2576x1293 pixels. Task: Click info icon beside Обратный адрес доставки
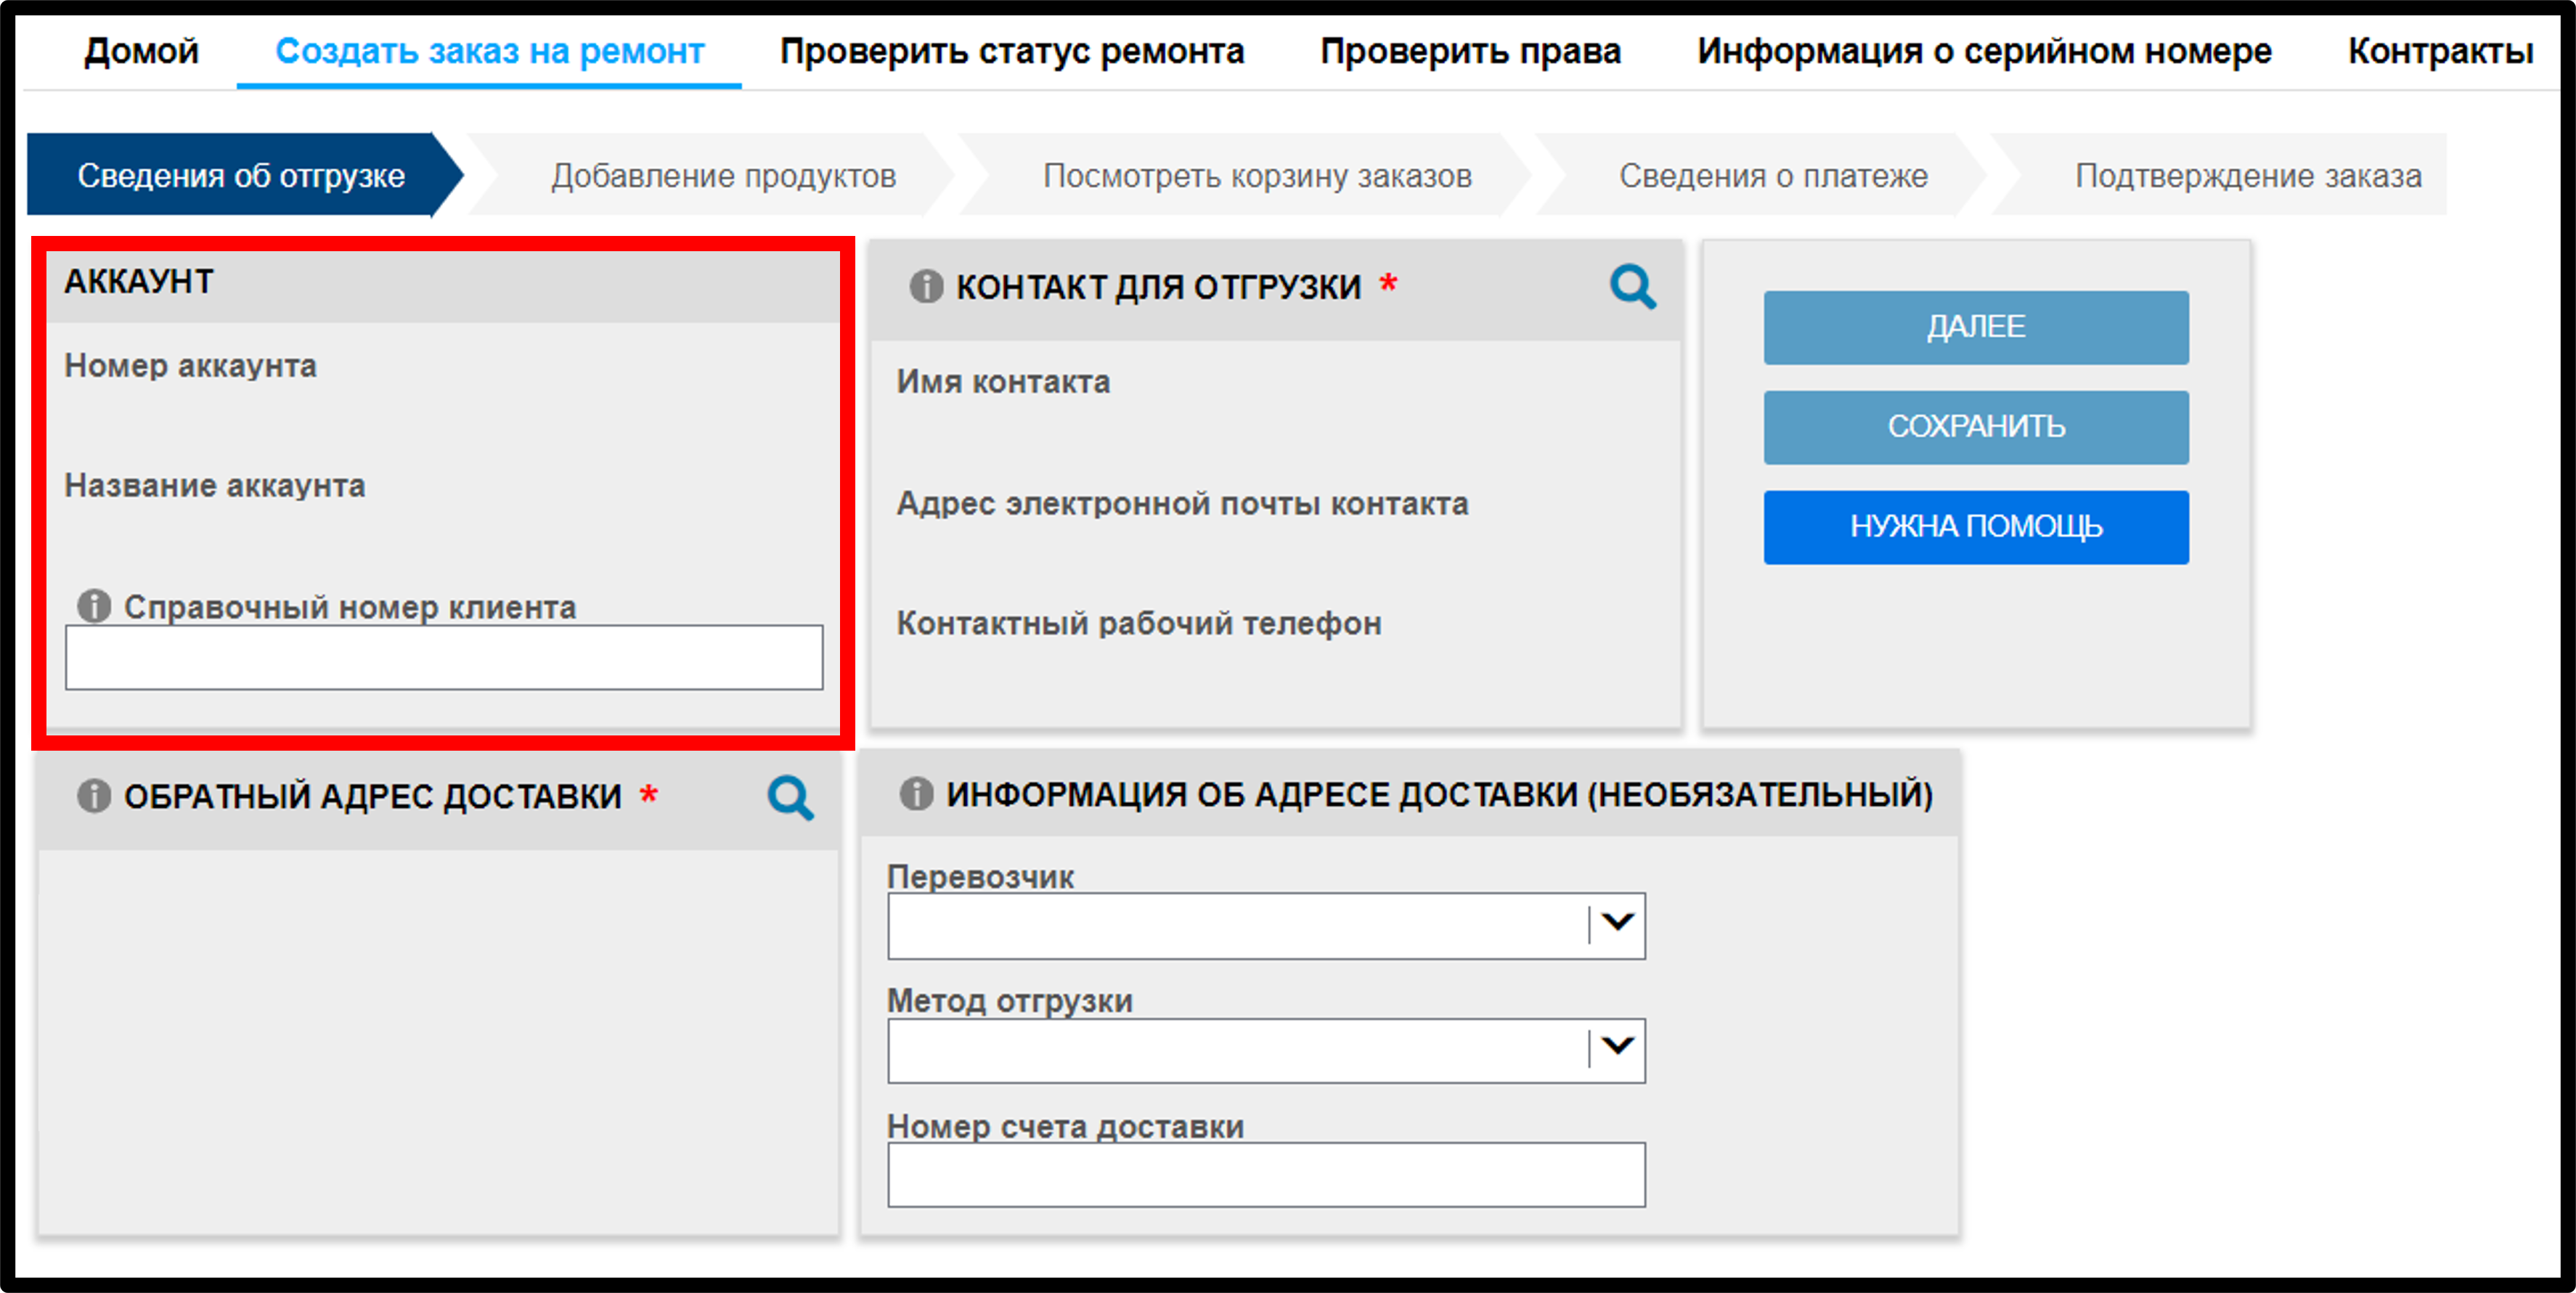coord(94,796)
